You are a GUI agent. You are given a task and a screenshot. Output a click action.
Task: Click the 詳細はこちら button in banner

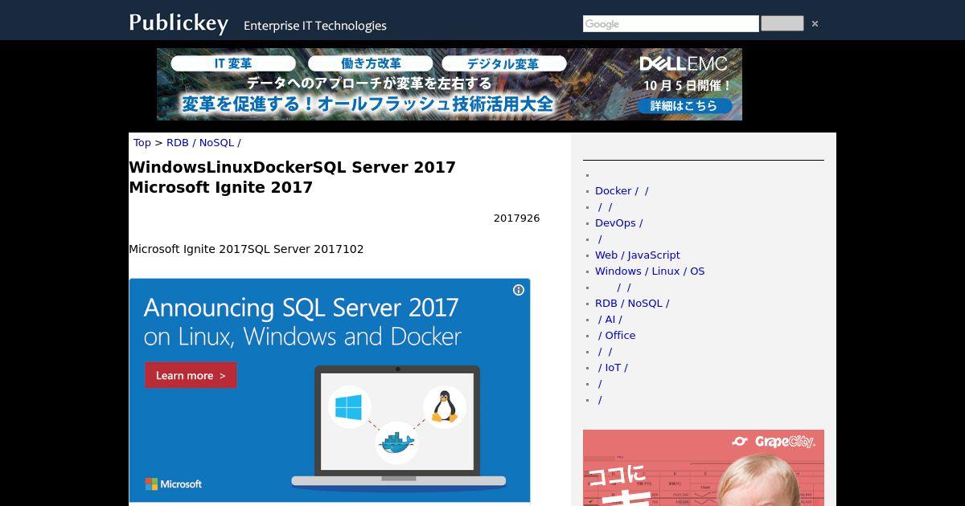[x=684, y=106]
